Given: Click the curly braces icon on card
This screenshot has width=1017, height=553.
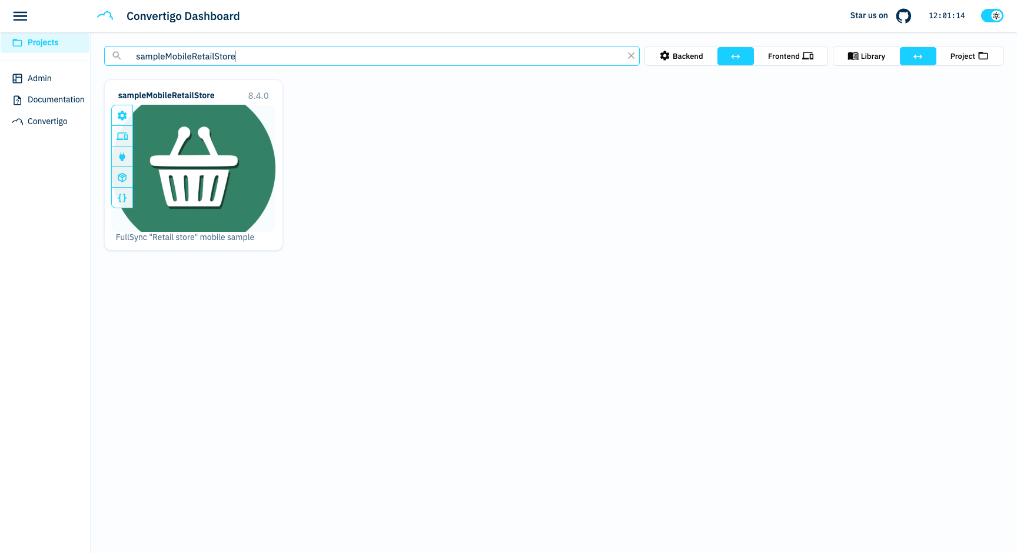Looking at the screenshot, I should [122, 198].
